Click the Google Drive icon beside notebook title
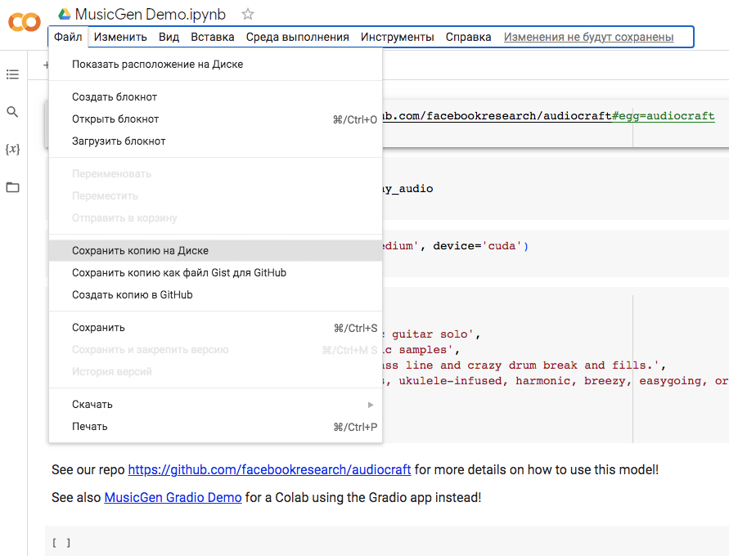This screenshot has height=556, width=729. pyautogui.click(x=64, y=14)
